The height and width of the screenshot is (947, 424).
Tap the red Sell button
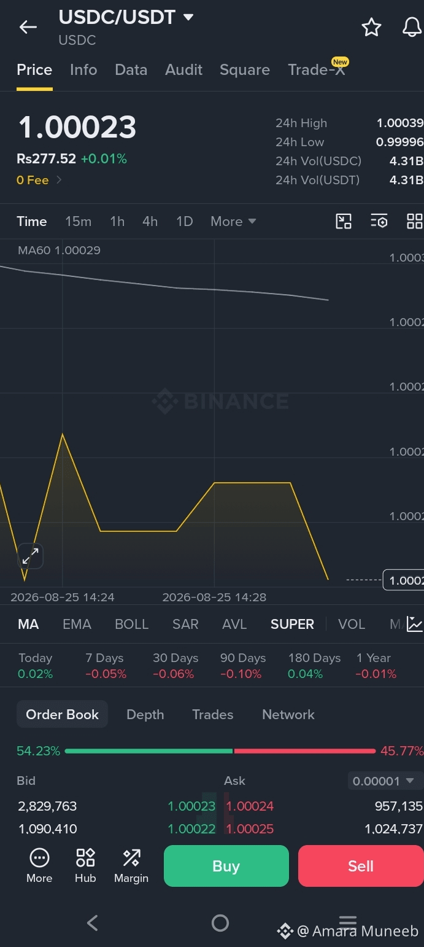pos(361,866)
